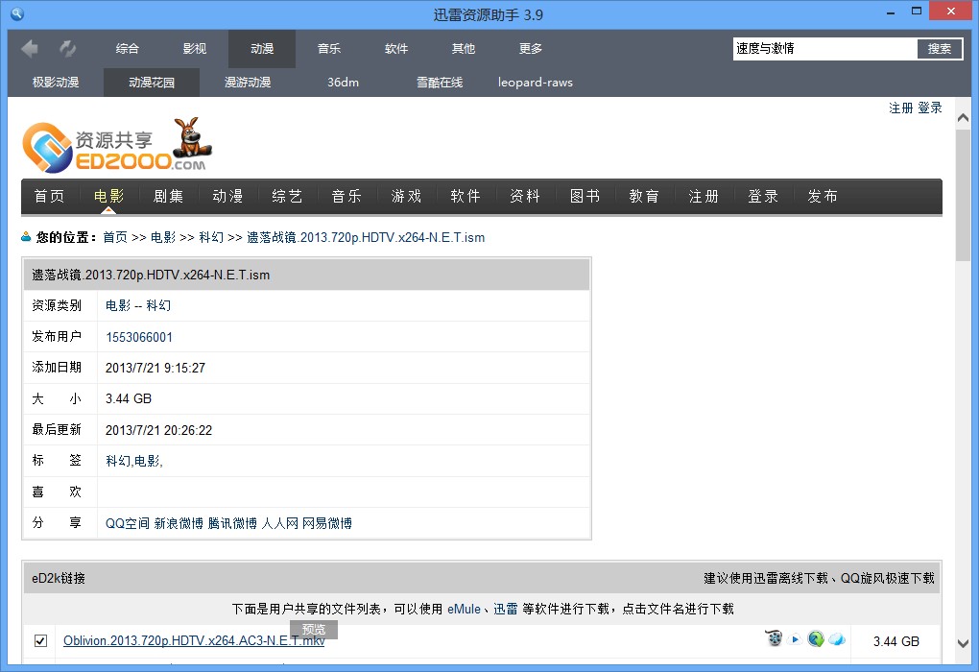
Task: Switch to the 极影动漫 sub-tab
Action: click(56, 83)
